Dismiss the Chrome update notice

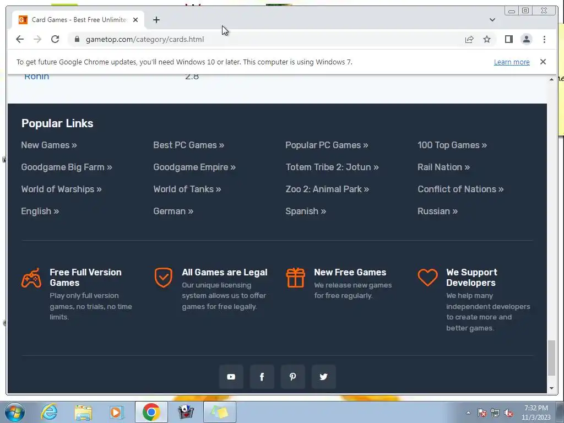point(543,62)
